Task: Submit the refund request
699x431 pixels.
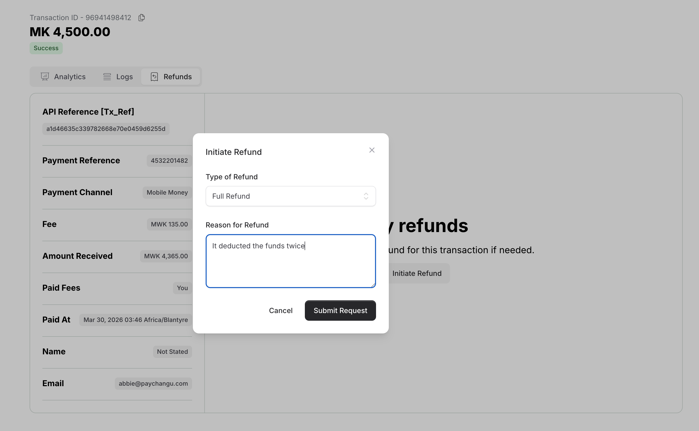Action: [340, 311]
